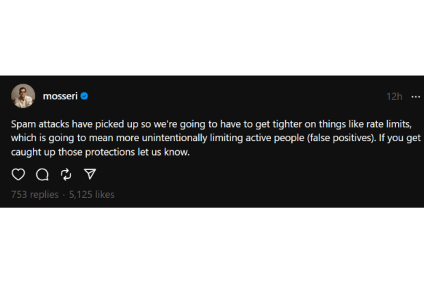Screen dimensions: 424x283
Task: Go to the mosseri username link
Action: 59,97
